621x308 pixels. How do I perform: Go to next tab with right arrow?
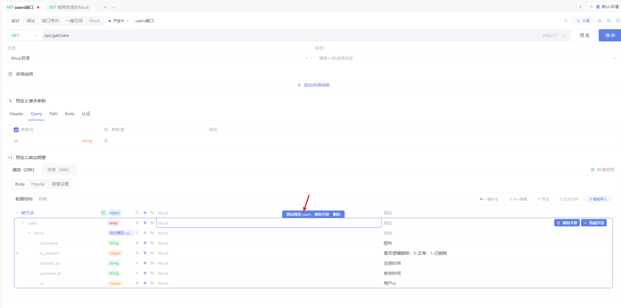(580, 7)
